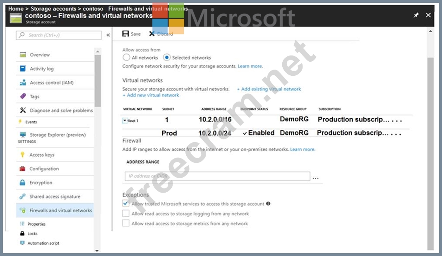Close the Firewalls and virtual networks blade

(428, 15)
